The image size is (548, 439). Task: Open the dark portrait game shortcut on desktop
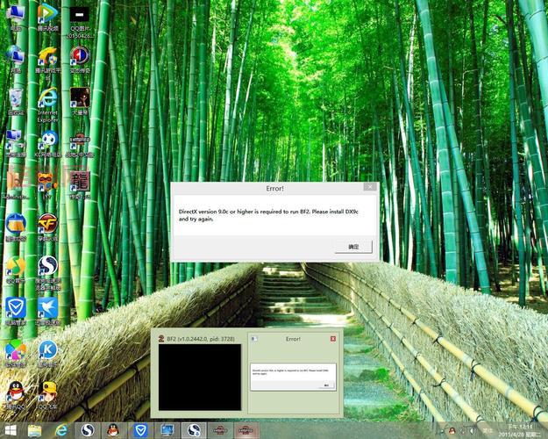[80, 102]
